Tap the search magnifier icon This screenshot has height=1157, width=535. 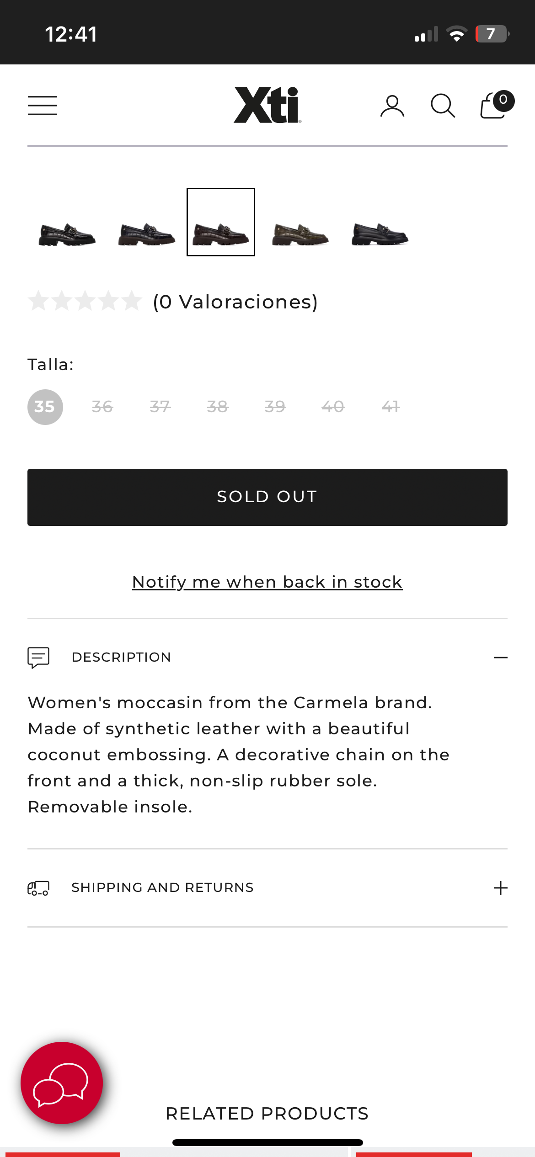pos(443,106)
